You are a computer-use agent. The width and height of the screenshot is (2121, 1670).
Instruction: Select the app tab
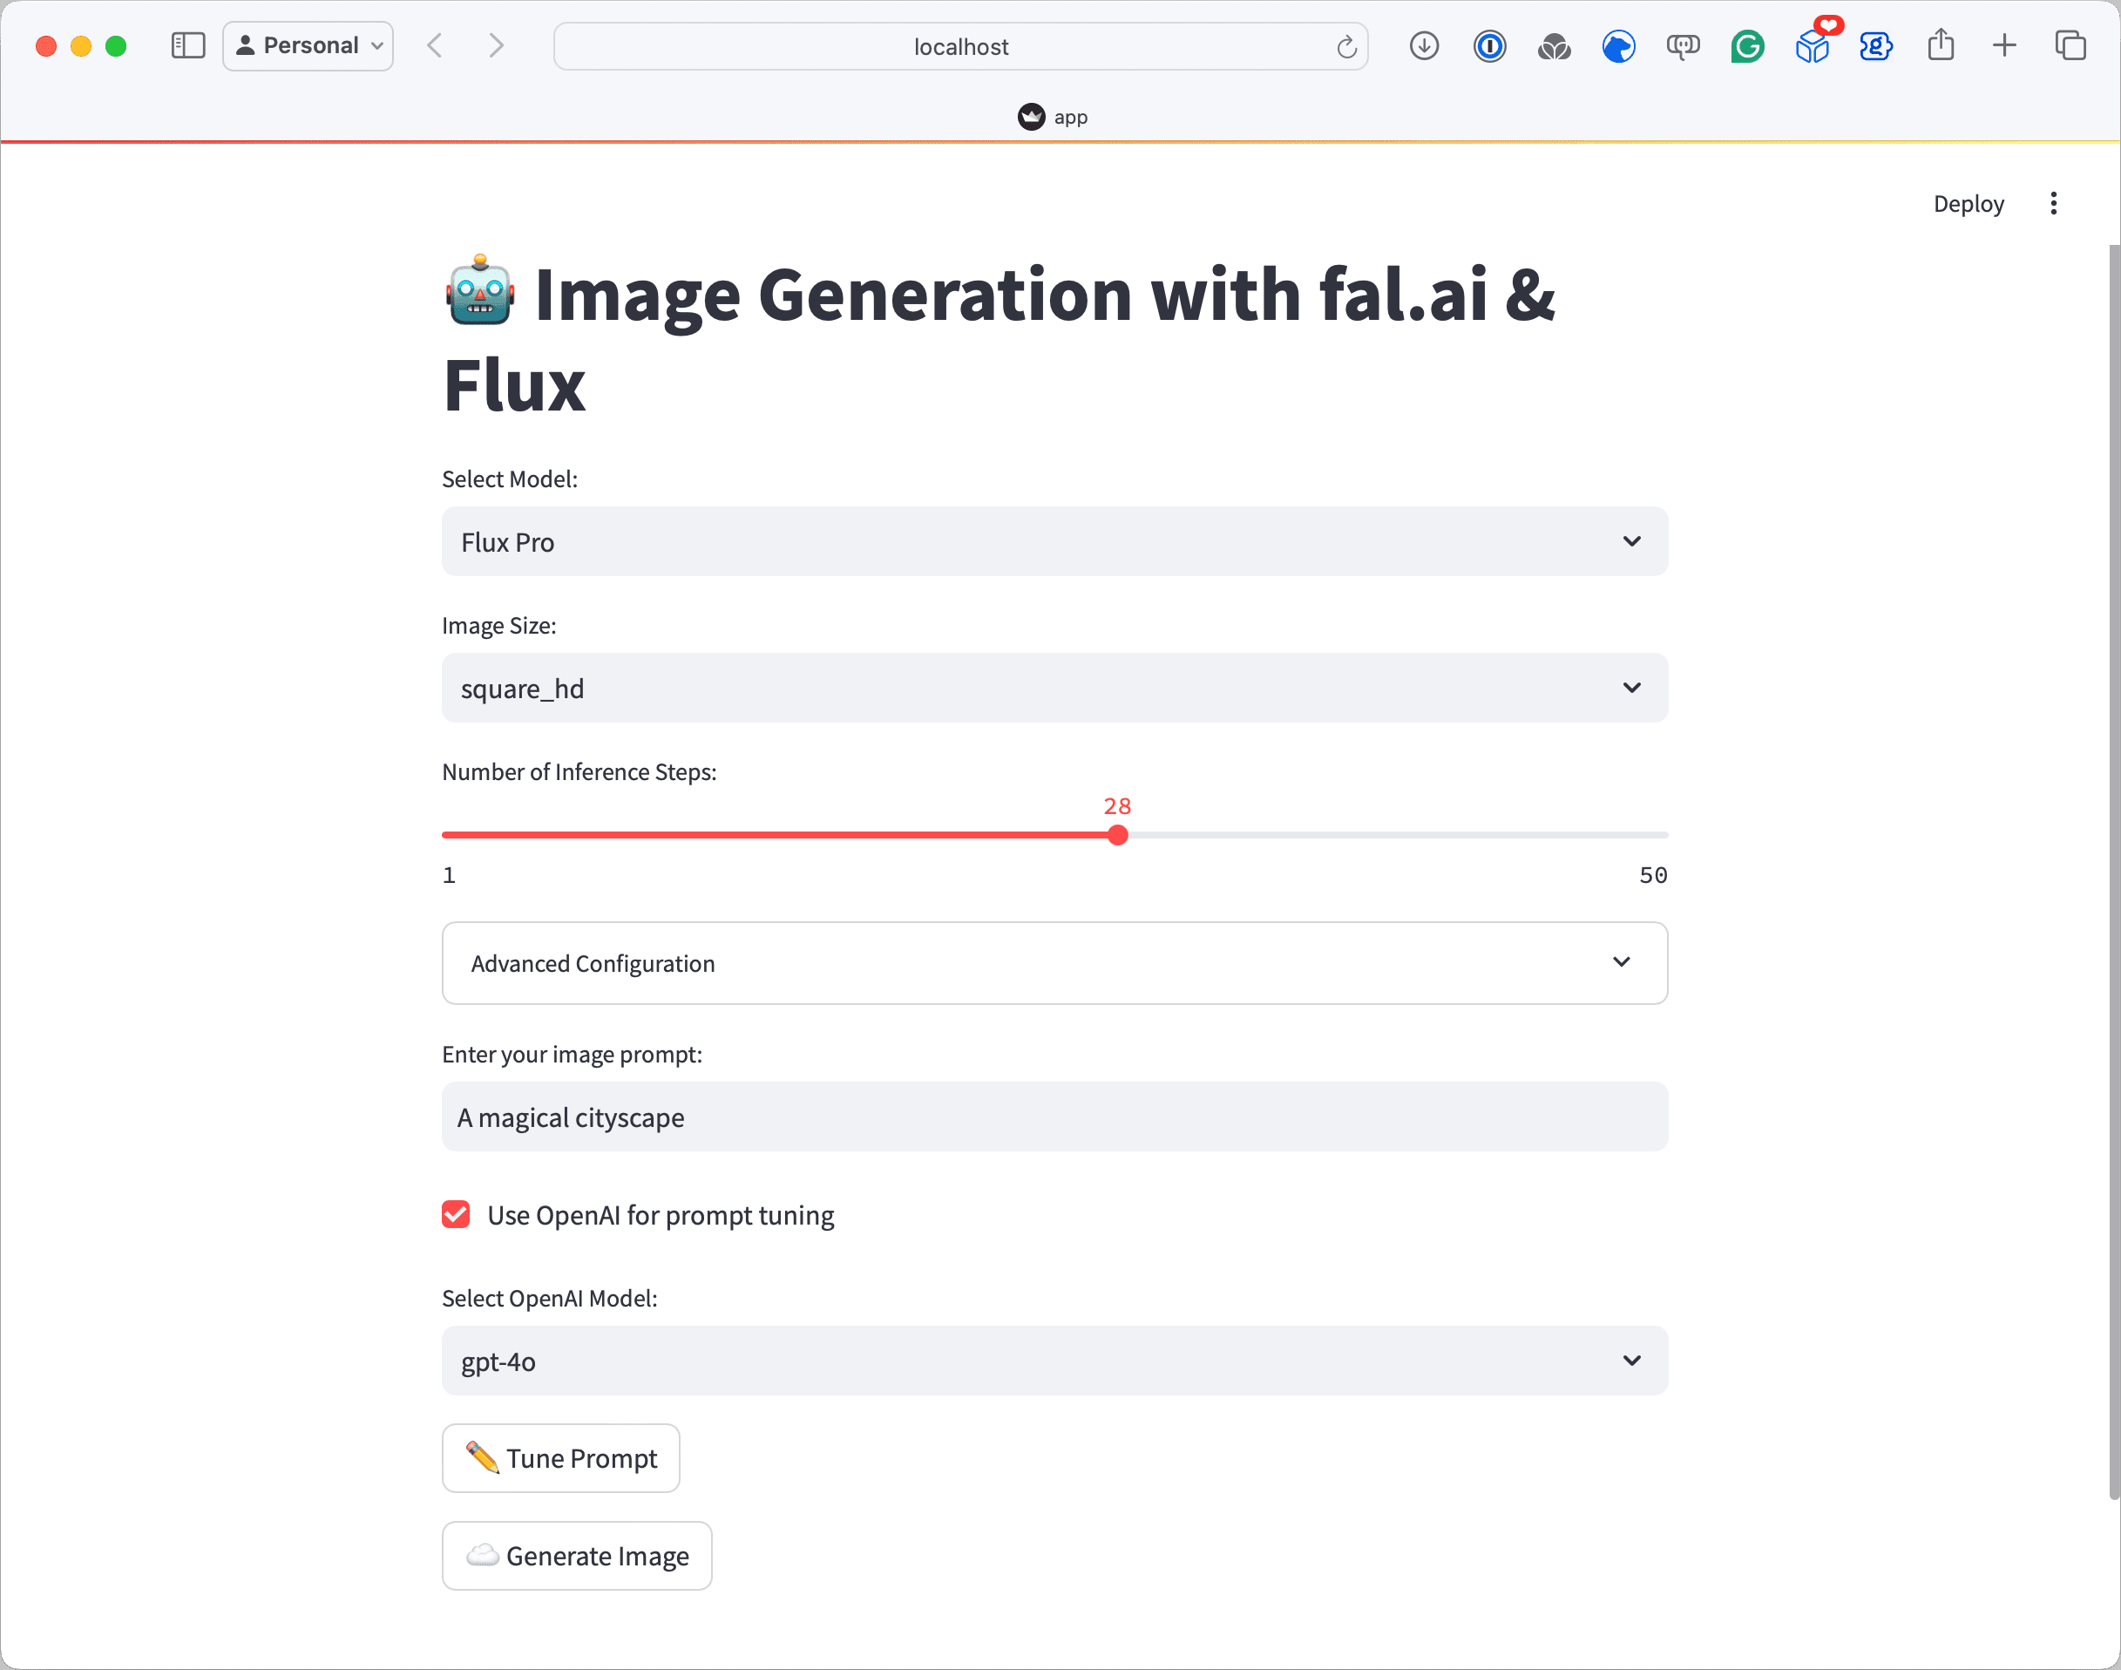click(1054, 118)
